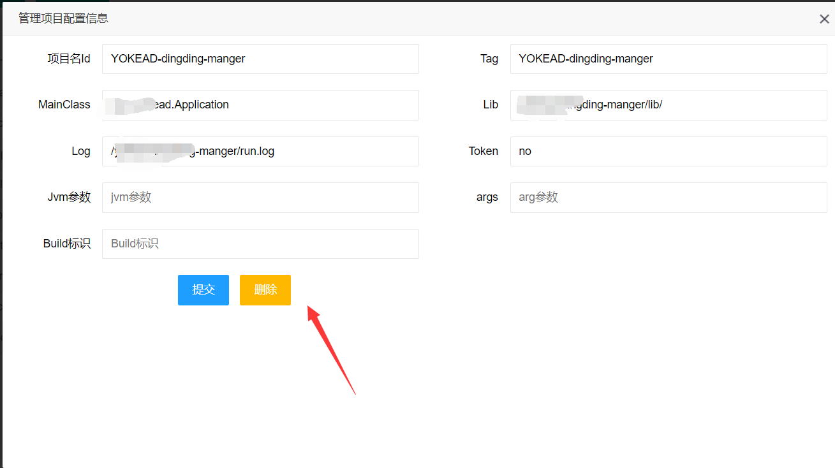Focus the Token input field
Viewport: 835px width, 468px height.
tap(669, 151)
